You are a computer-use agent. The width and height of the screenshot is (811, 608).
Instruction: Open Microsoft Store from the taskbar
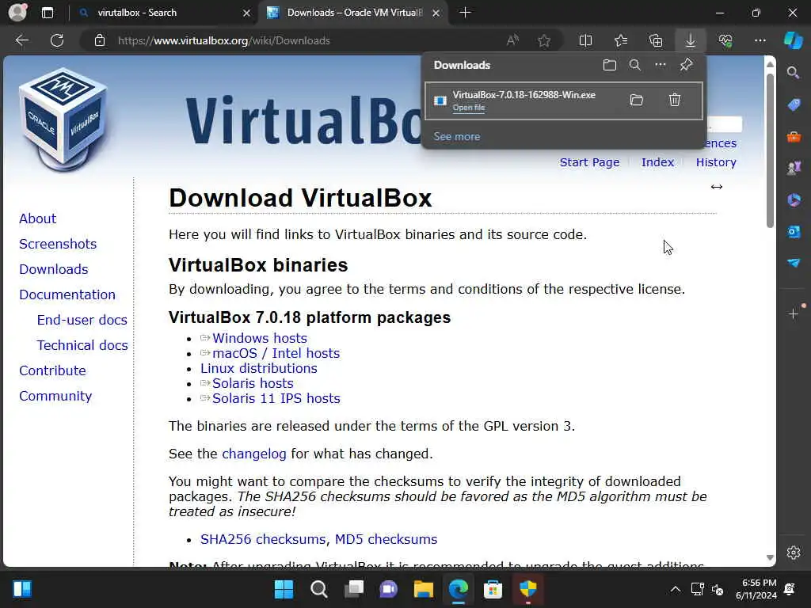pyautogui.click(x=493, y=589)
